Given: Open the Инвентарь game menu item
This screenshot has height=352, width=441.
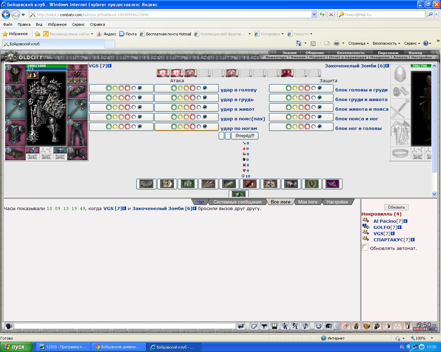Looking at the screenshot, I should (276, 57).
